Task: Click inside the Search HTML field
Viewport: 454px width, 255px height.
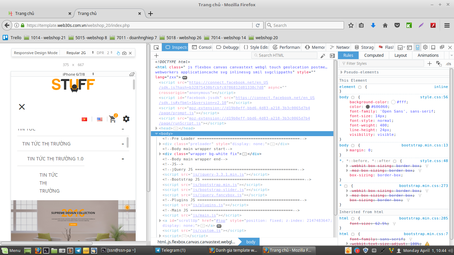Action: pos(284,55)
